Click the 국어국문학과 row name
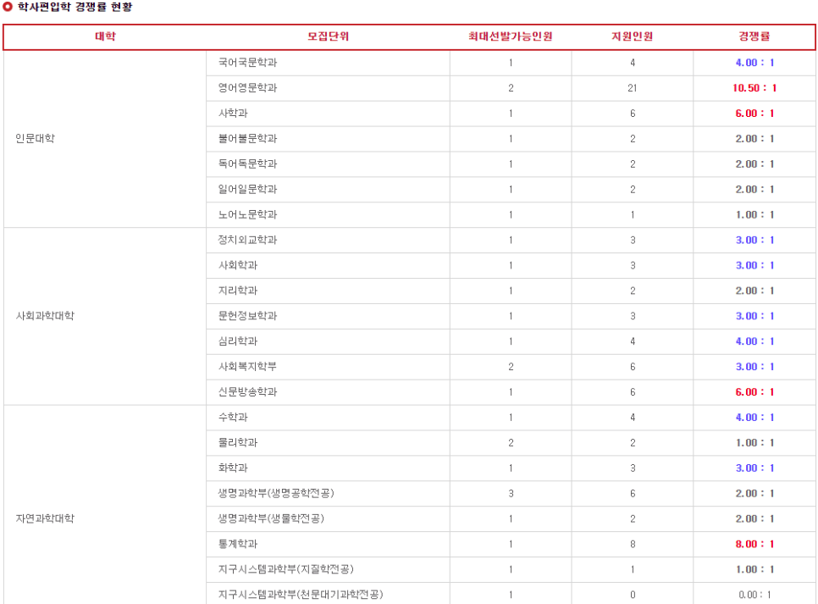 tap(247, 63)
